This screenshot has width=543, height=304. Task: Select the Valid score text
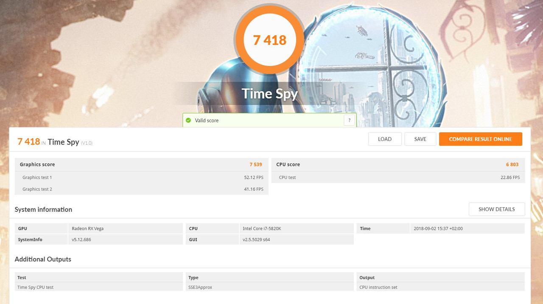(207, 121)
